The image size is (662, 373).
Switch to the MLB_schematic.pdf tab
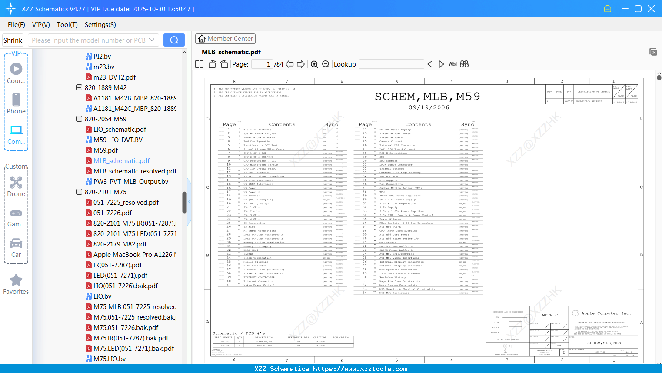231,52
